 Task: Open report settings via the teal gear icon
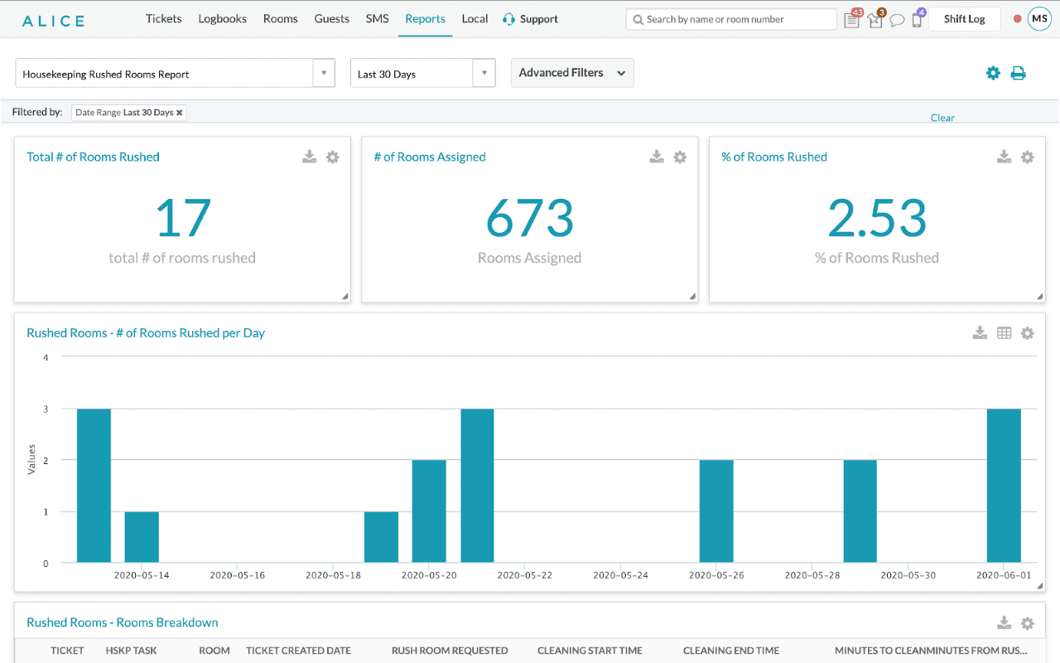[993, 73]
